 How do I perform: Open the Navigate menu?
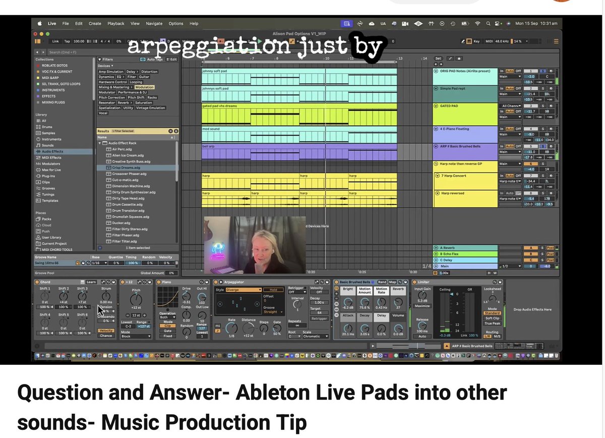[154, 23]
